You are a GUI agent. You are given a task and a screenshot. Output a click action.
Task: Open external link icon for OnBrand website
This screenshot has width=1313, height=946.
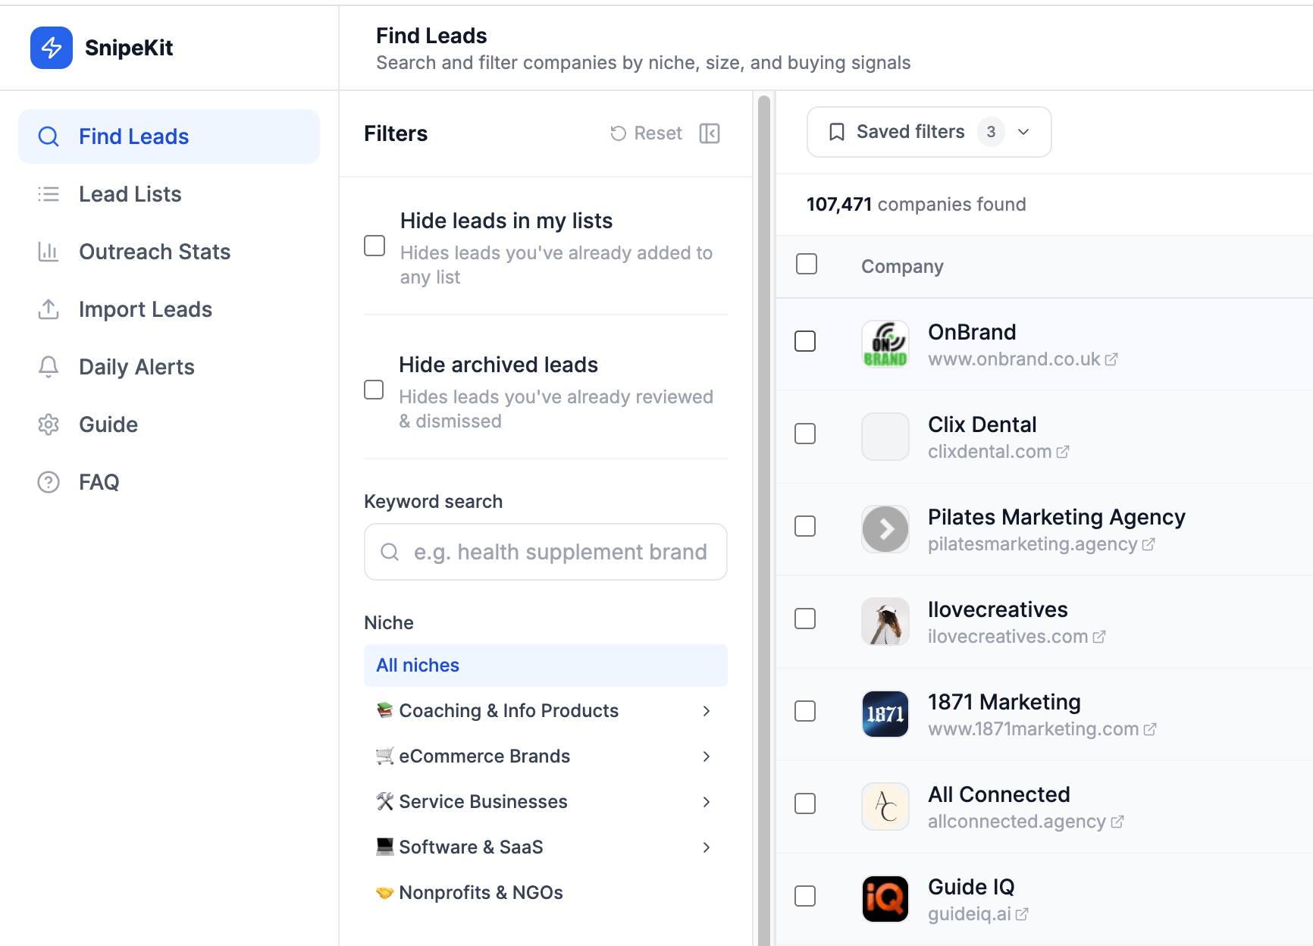click(1111, 359)
